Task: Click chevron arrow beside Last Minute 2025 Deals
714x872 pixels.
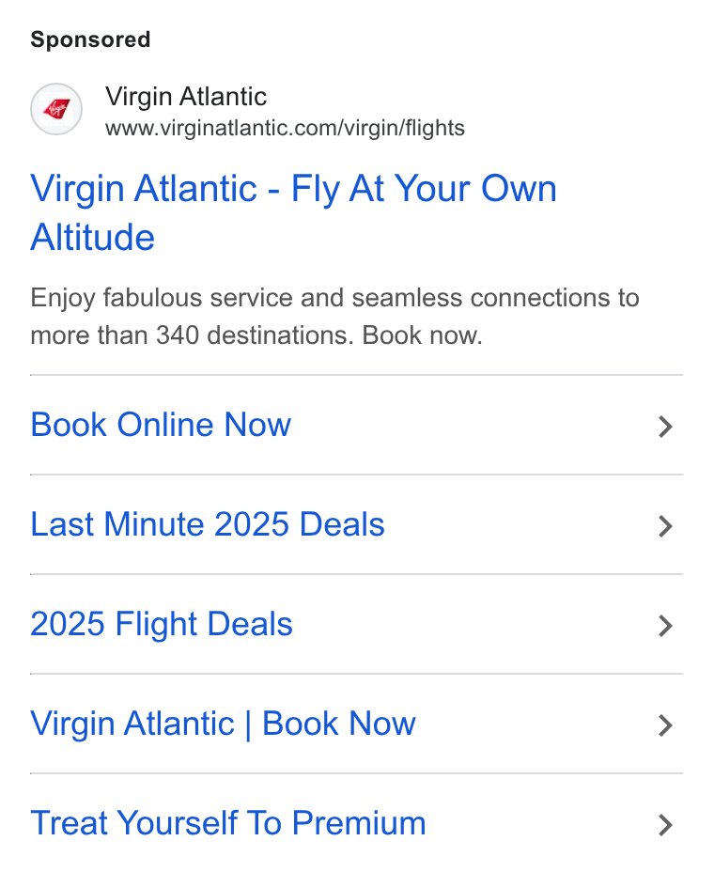Action: coord(665,526)
